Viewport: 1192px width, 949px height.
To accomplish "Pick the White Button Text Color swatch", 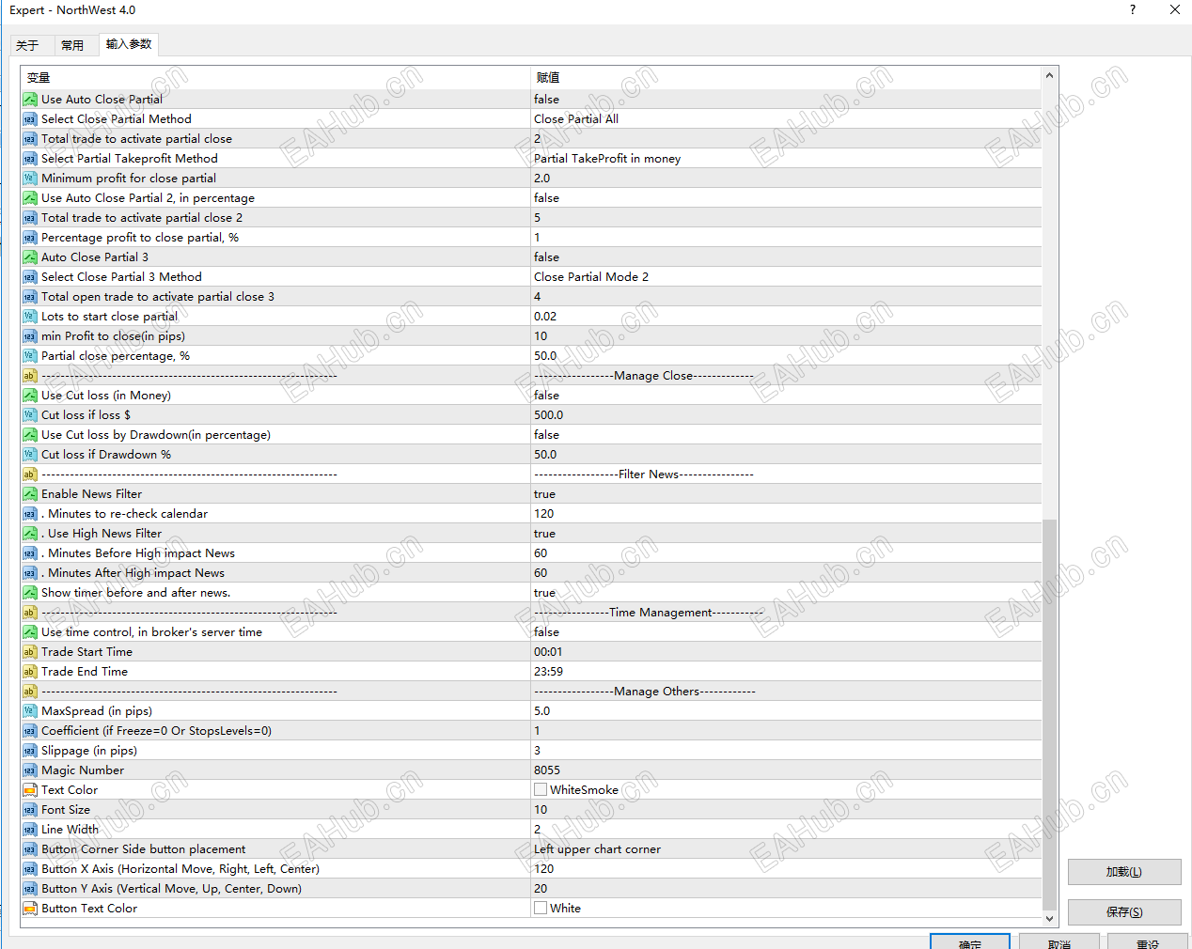I will 541,908.
